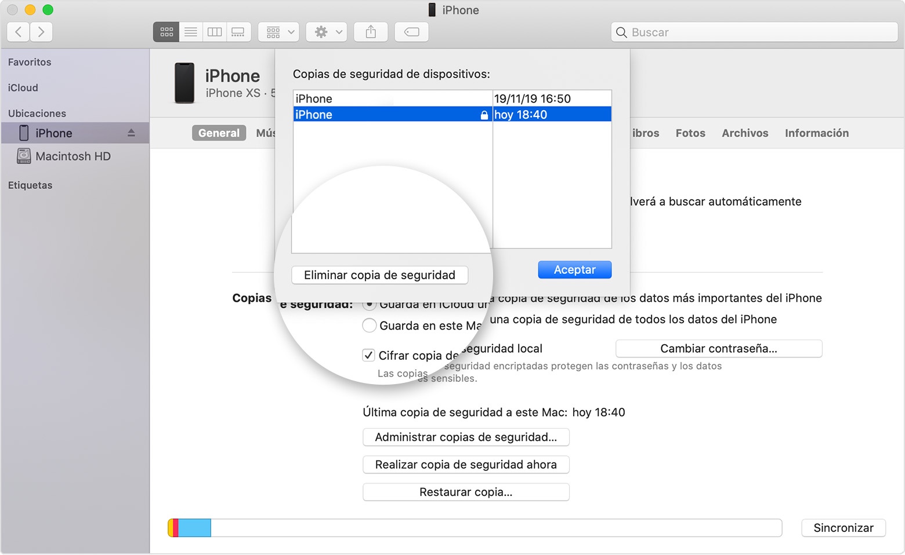Click Cambiar contraseña... button

pyautogui.click(x=719, y=349)
